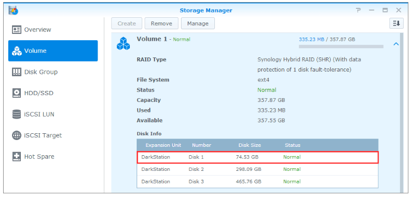Open the sort order button
The image size is (411, 197).
pyautogui.click(x=396, y=24)
